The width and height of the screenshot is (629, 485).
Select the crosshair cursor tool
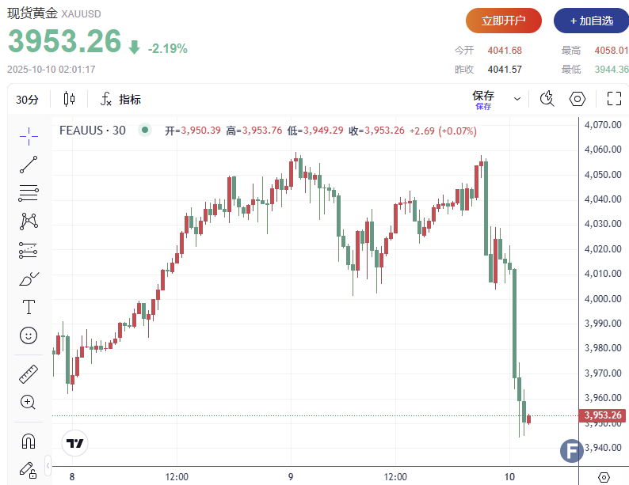point(29,135)
